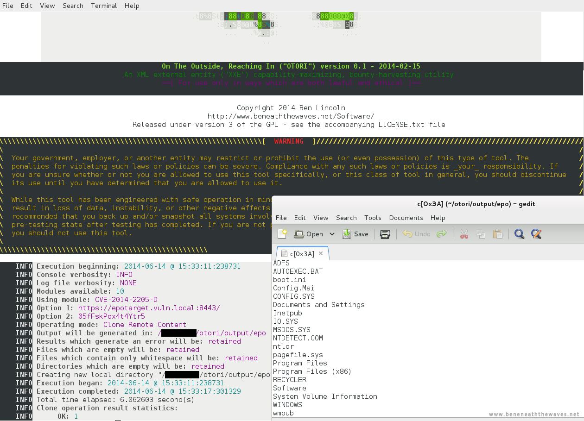Click the RECYCLER line in gedit
This screenshot has height=421, width=584.
pos(290,380)
